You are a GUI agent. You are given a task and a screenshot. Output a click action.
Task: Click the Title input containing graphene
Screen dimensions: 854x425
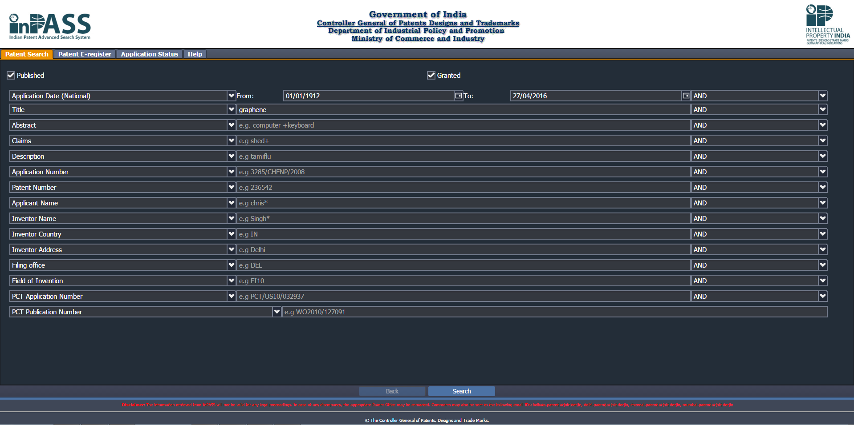pos(463,109)
